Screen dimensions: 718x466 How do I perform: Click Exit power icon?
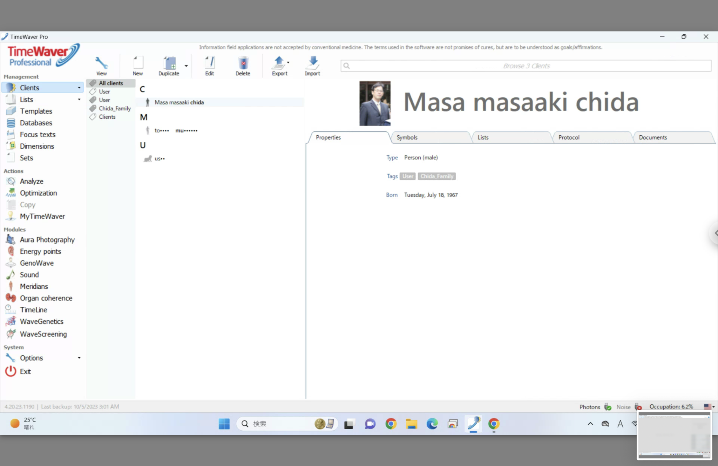point(11,371)
